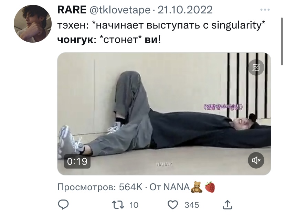Viewport: 285px width, 215px height.
Task: Click the Просмотров: 564K view count
Action: (x=100, y=187)
